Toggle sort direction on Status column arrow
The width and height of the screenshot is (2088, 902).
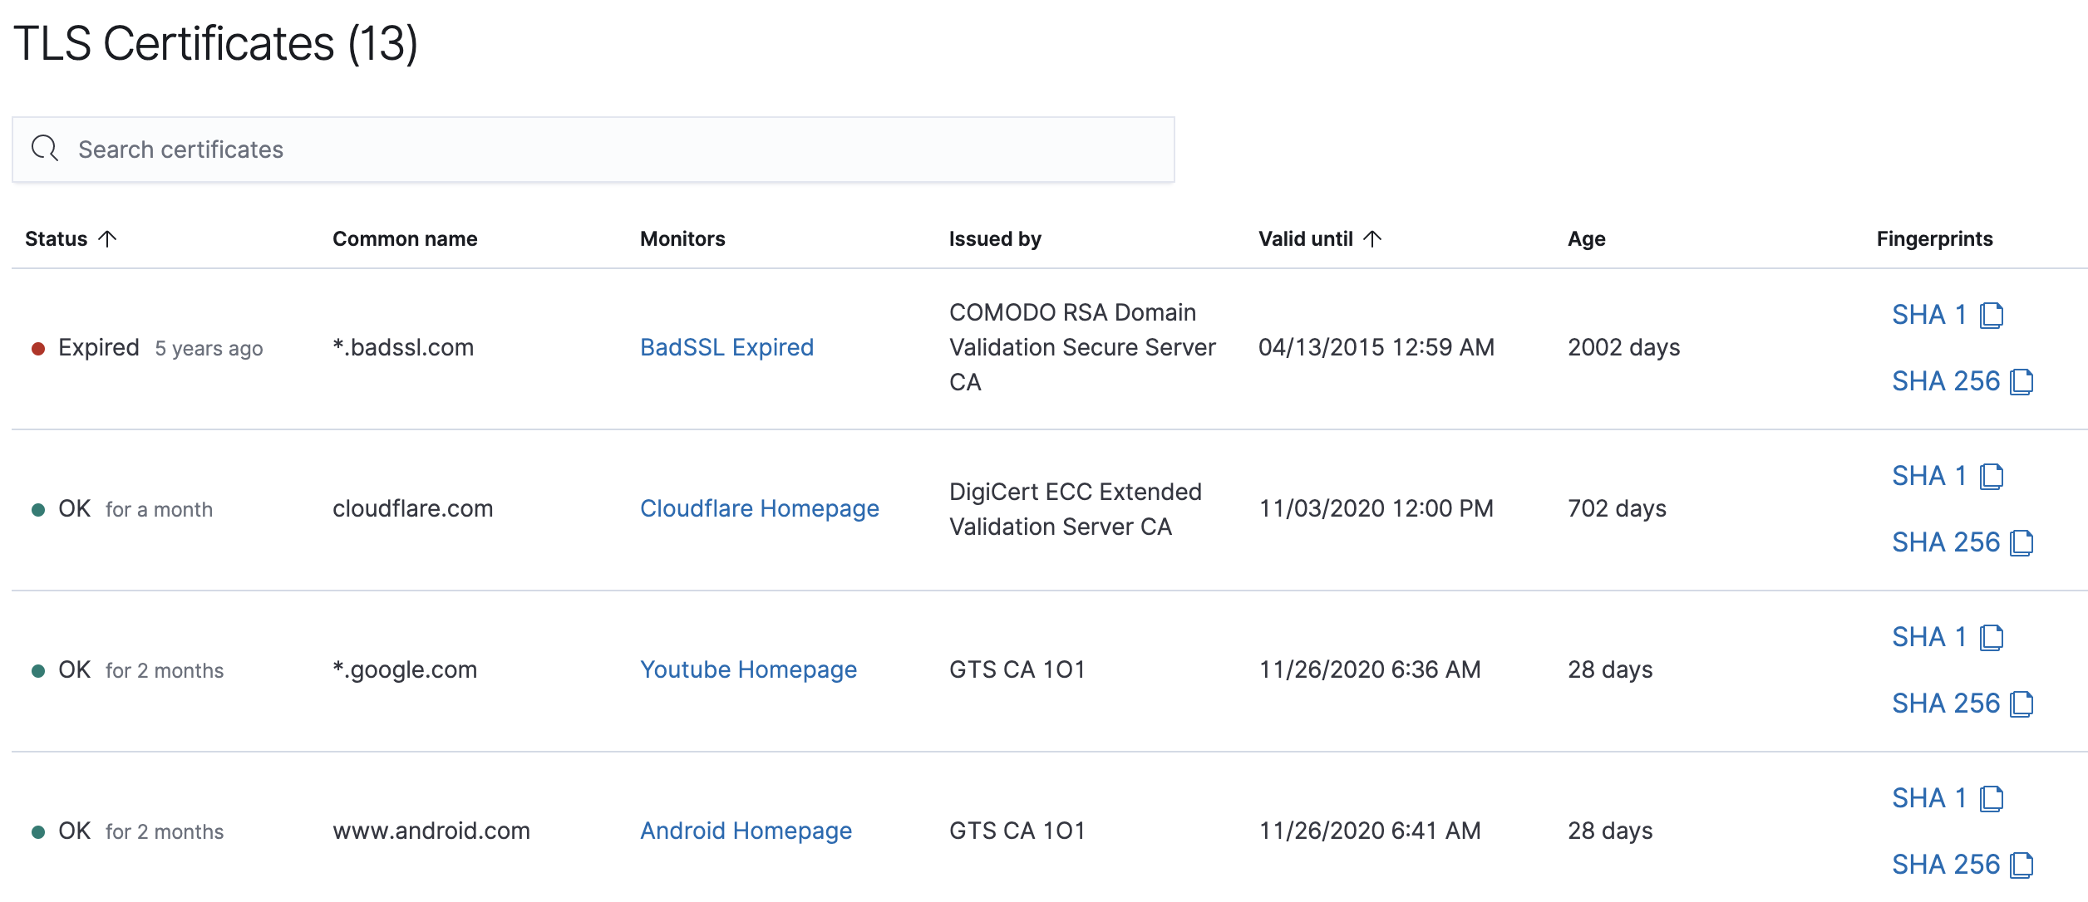click(106, 238)
